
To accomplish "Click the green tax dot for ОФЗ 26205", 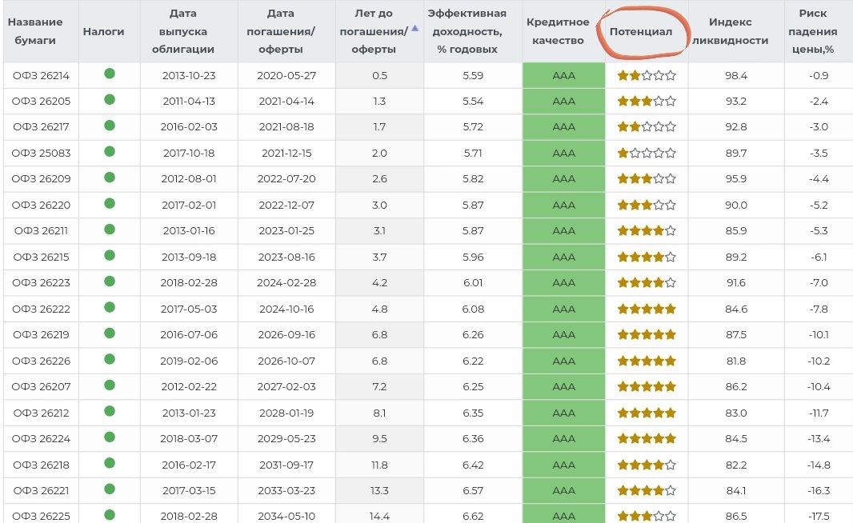I will pos(110,99).
